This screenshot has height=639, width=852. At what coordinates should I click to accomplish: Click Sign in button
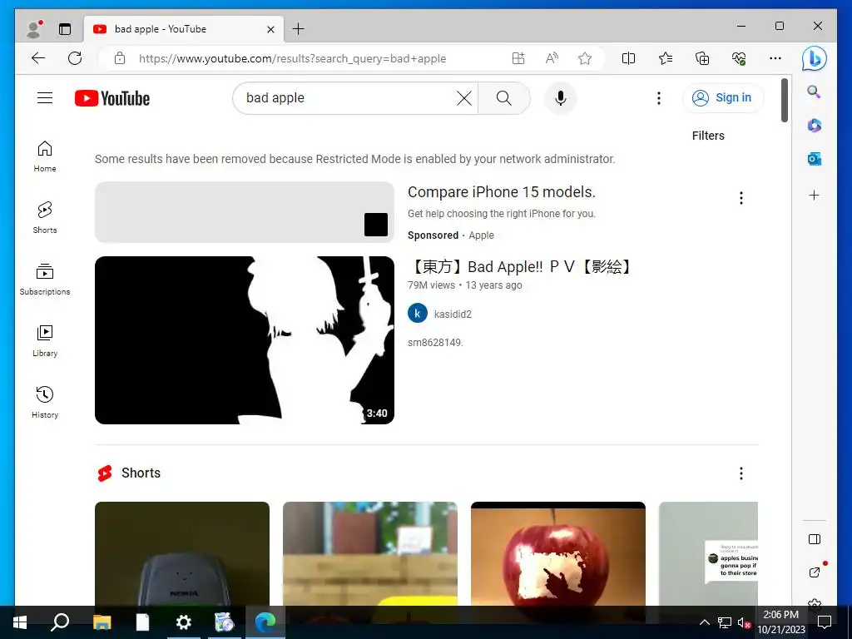tap(723, 98)
